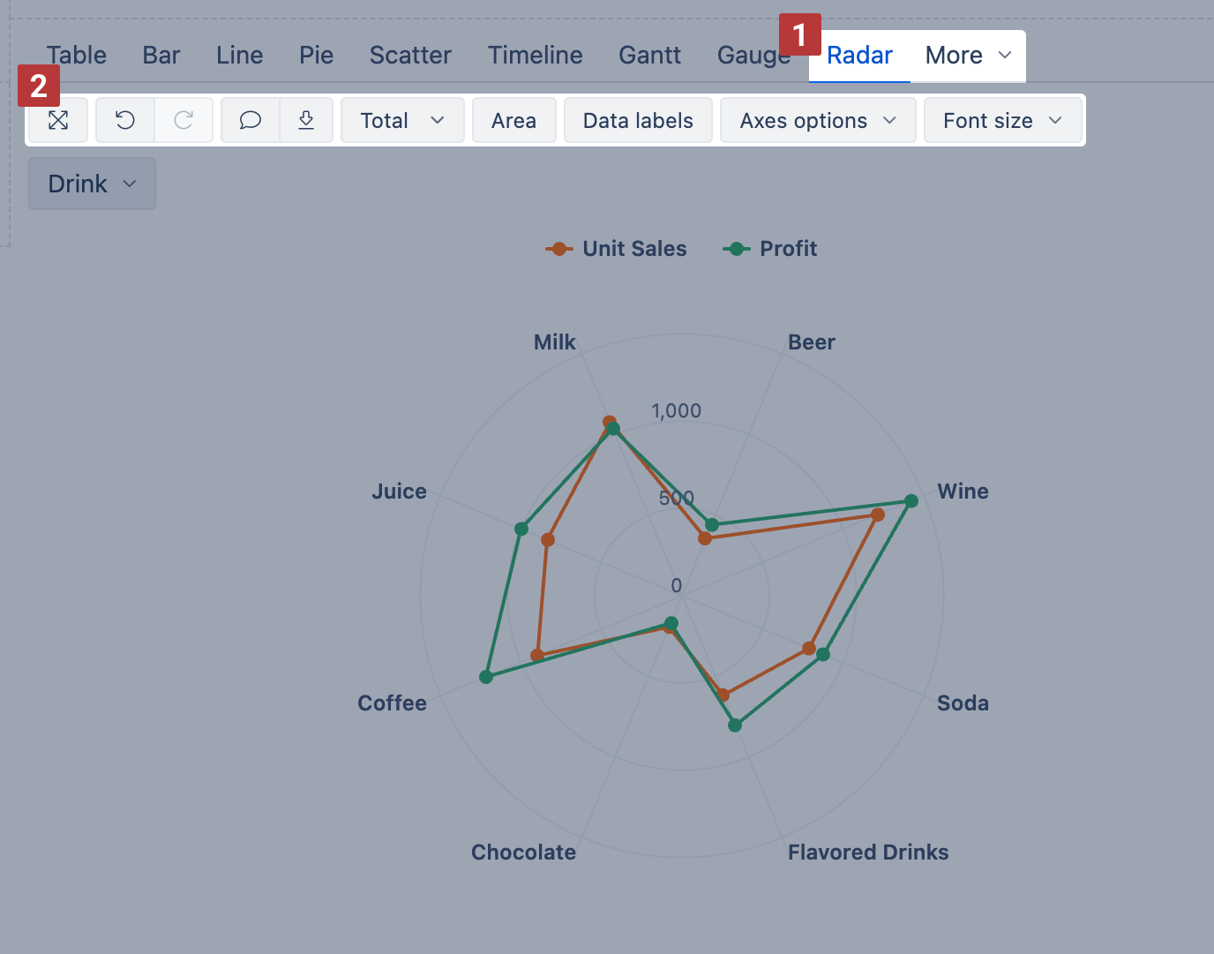
Task: Switch to the Timeline view
Action: click(535, 55)
